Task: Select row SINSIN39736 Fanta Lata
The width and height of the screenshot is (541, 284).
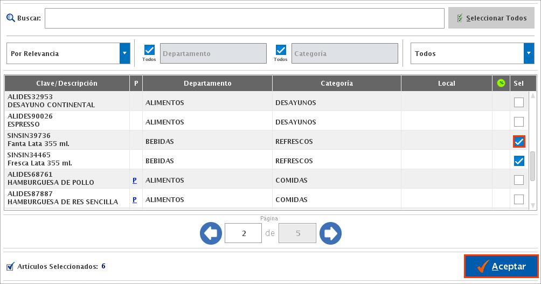Action: point(266,140)
